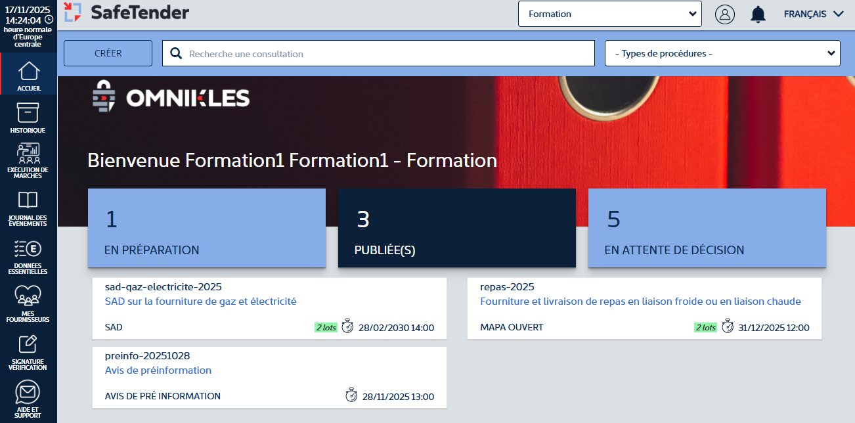Open Exécution de marchés sidebar icon
Image resolution: width=855 pixels, height=423 pixels.
(x=28, y=156)
